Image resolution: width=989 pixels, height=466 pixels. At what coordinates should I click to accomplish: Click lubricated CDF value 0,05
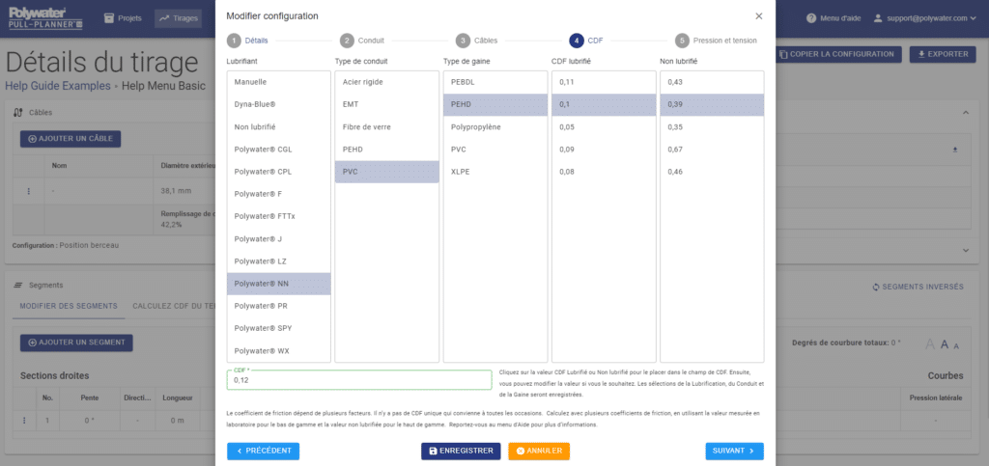[x=604, y=126]
